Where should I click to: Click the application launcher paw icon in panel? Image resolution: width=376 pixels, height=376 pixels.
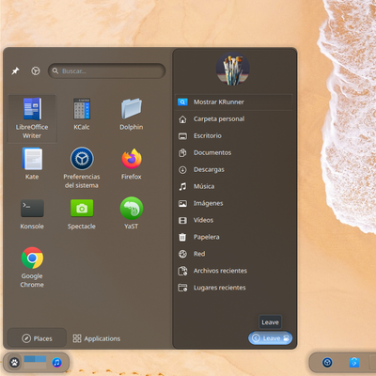point(14,363)
